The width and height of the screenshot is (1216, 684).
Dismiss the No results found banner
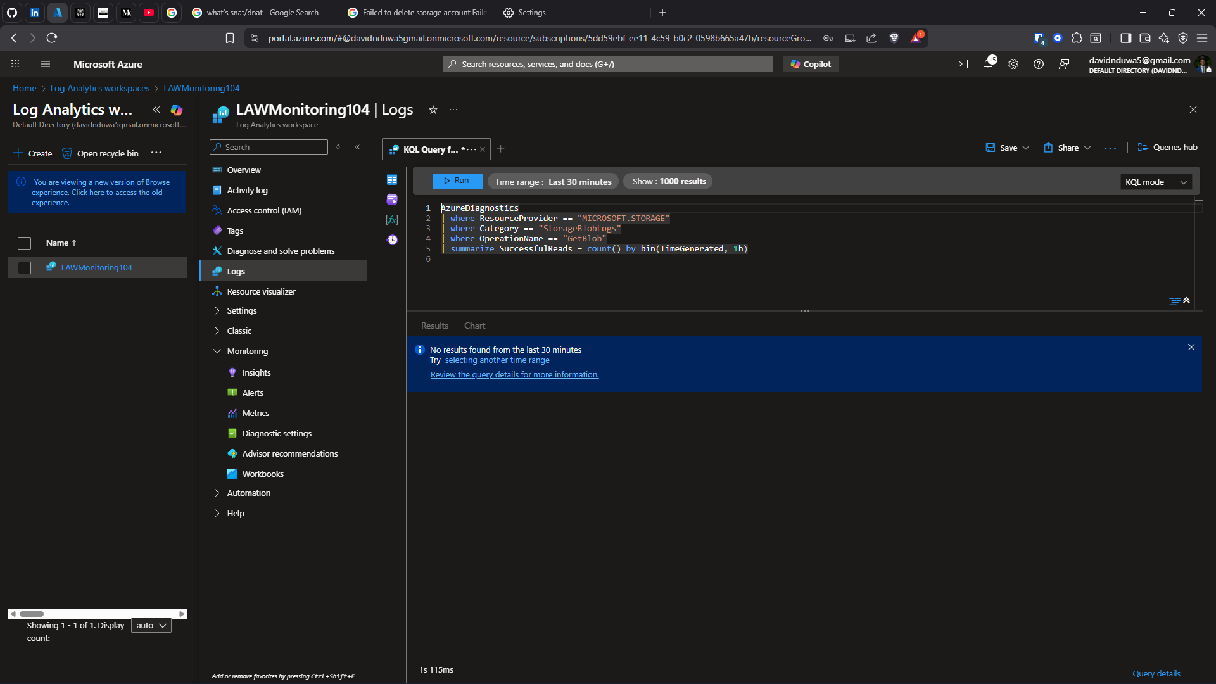[1191, 347]
